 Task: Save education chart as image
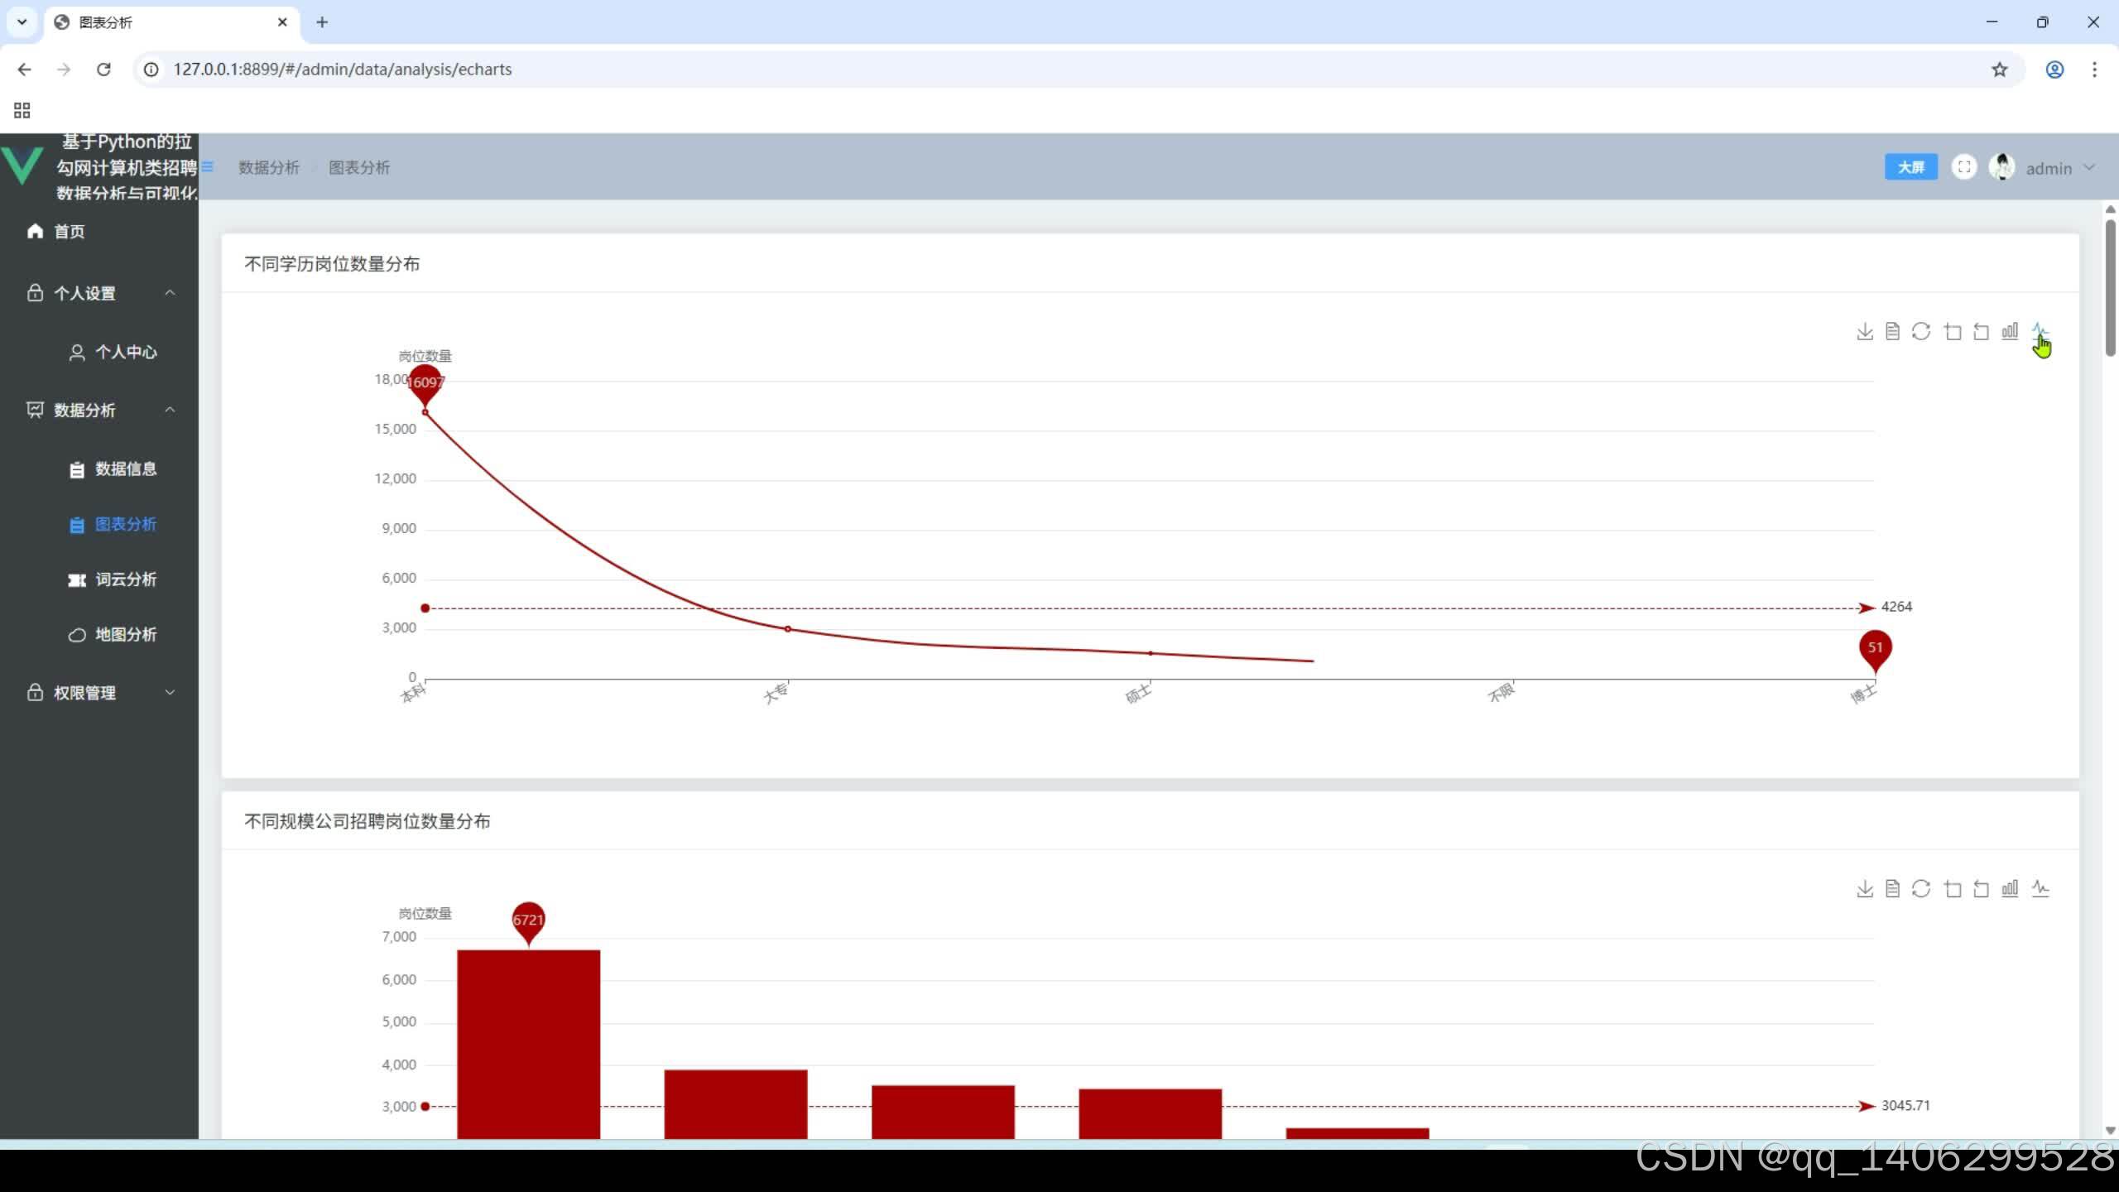pos(1864,332)
